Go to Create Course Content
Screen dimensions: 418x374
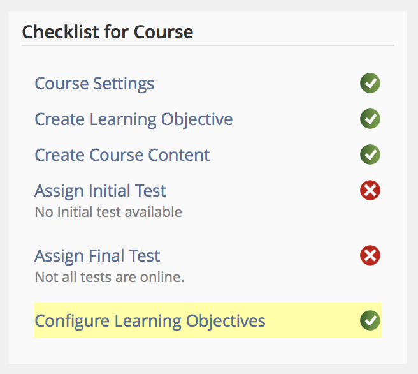122,155
